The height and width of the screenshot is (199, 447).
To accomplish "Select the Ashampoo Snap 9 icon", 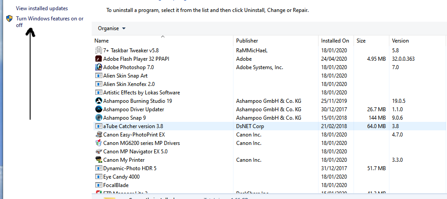I will (99, 118).
